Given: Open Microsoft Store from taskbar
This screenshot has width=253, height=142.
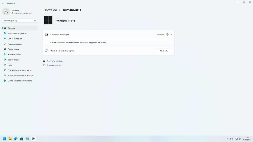Looking at the screenshot, I should pyautogui.click(x=22, y=139).
